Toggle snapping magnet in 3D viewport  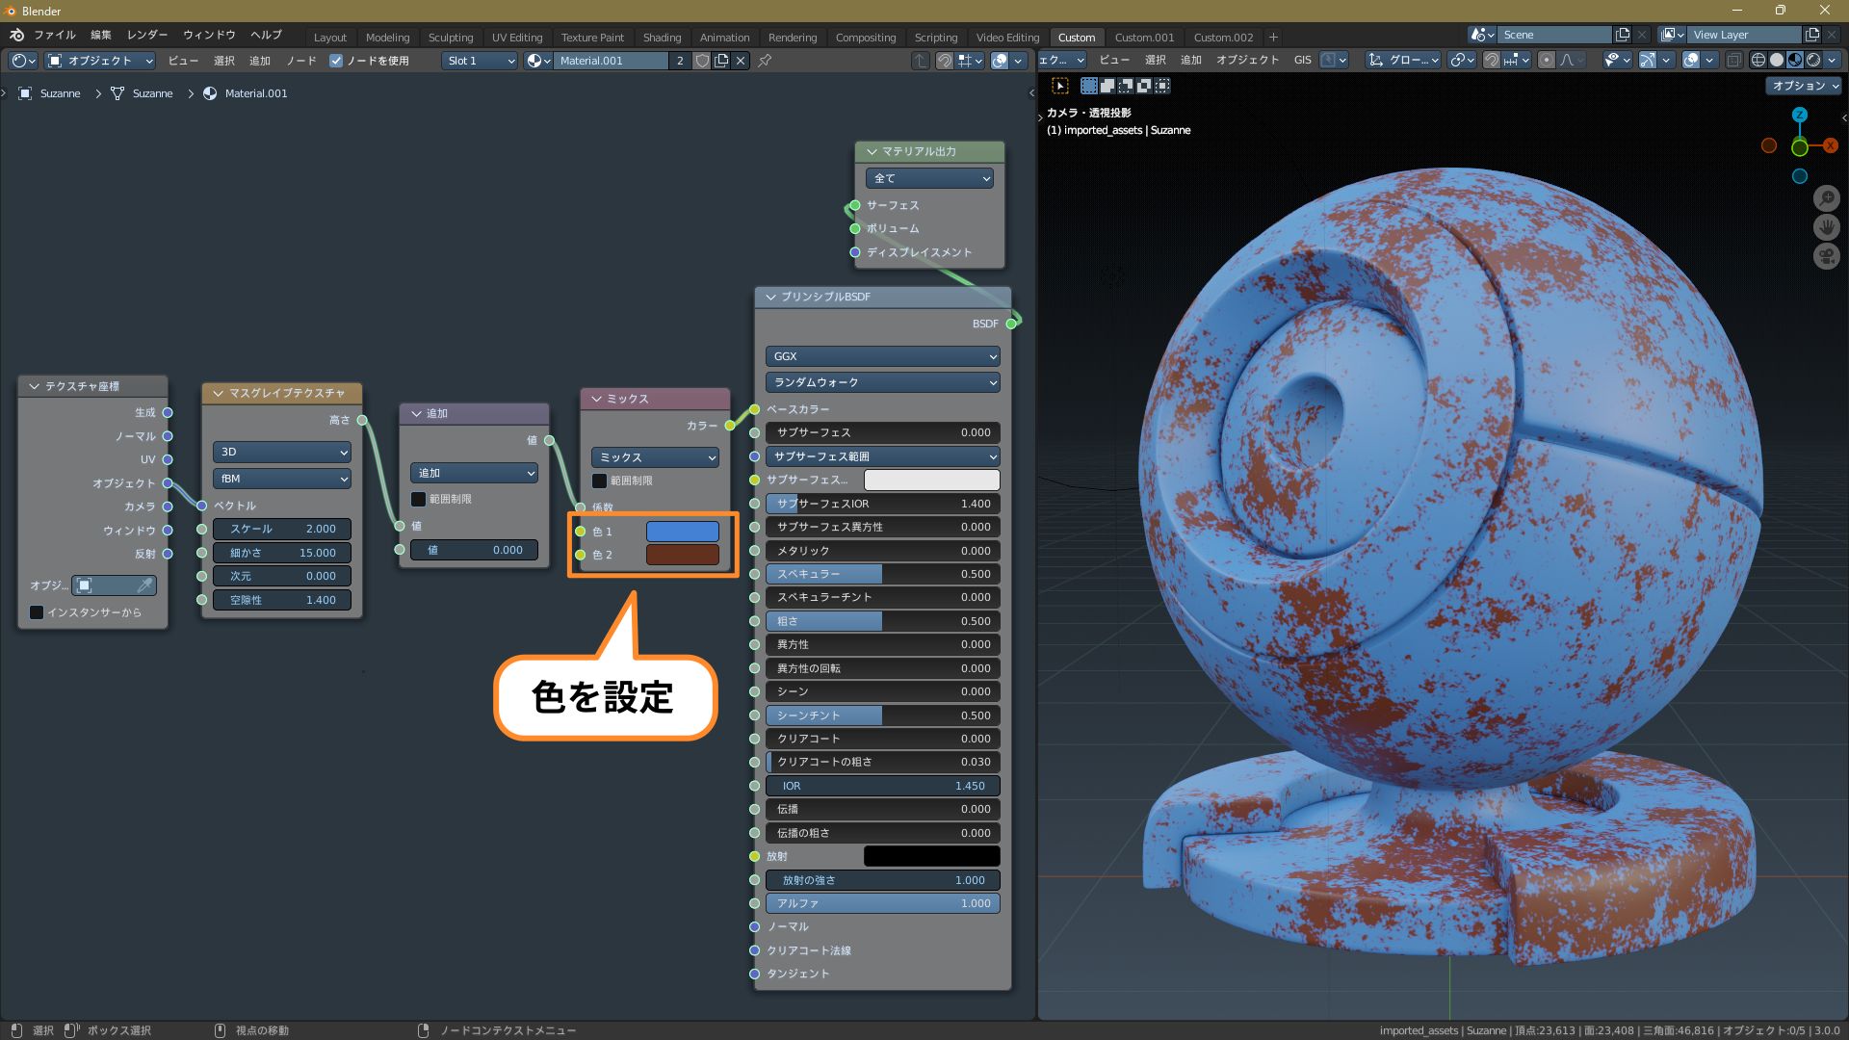[1491, 60]
